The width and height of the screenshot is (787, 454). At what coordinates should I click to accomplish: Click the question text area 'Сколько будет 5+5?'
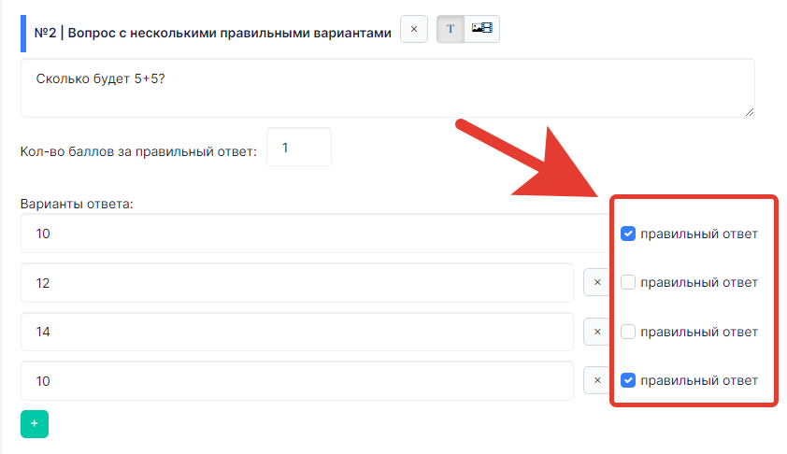pos(388,89)
